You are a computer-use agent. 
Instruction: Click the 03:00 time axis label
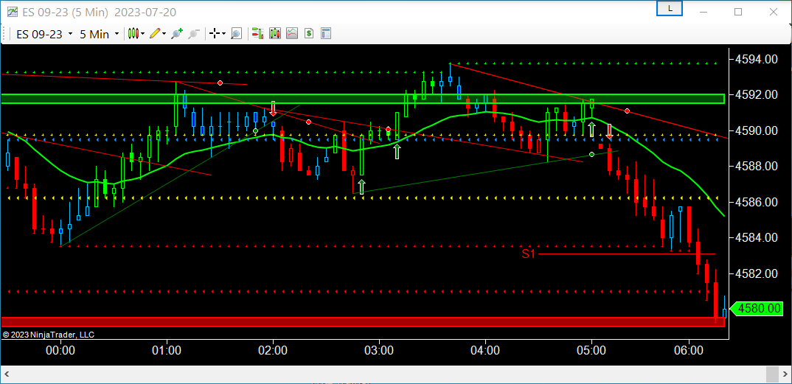click(379, 349)
